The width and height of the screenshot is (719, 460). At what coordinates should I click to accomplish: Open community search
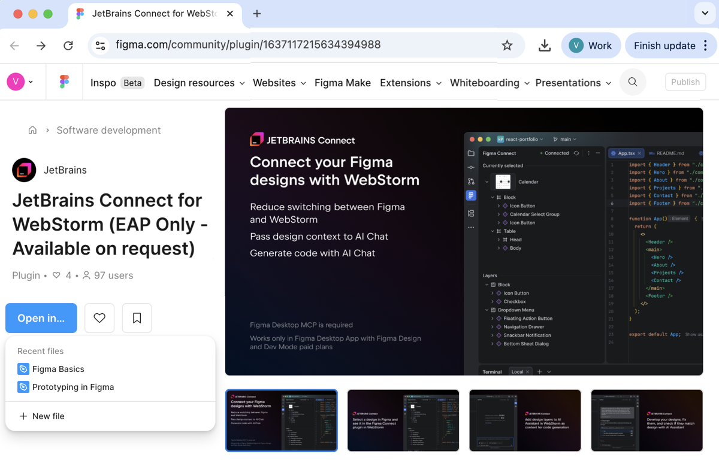coord(633,82)
